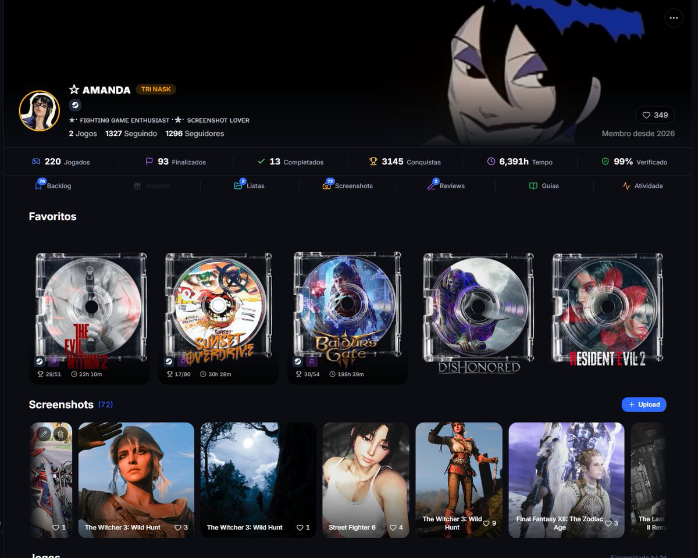Switch to the Screenshots tab
Screen dimensions: 698x558
pos(348,186)
